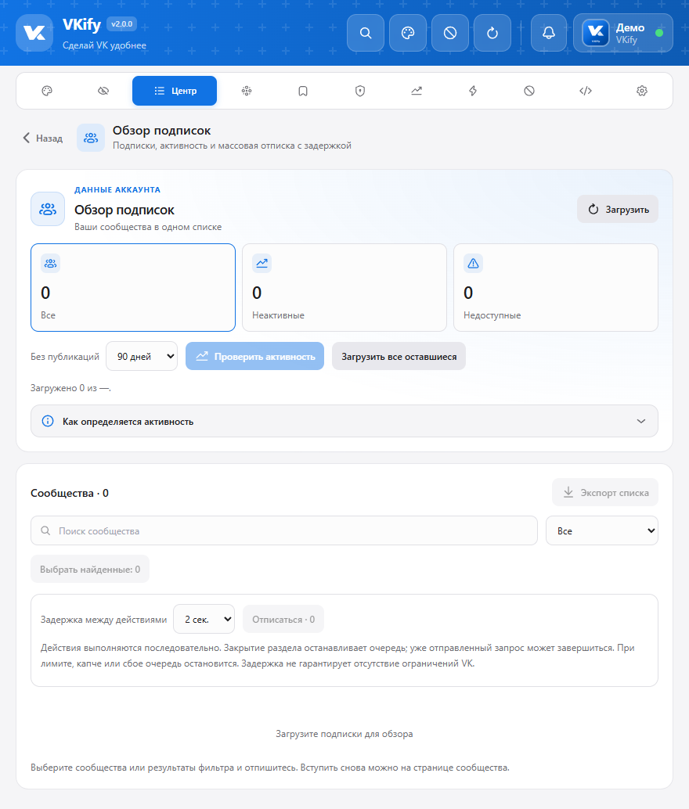Open the chart statistics tab

pyautogui.click(x=417, y=91)
